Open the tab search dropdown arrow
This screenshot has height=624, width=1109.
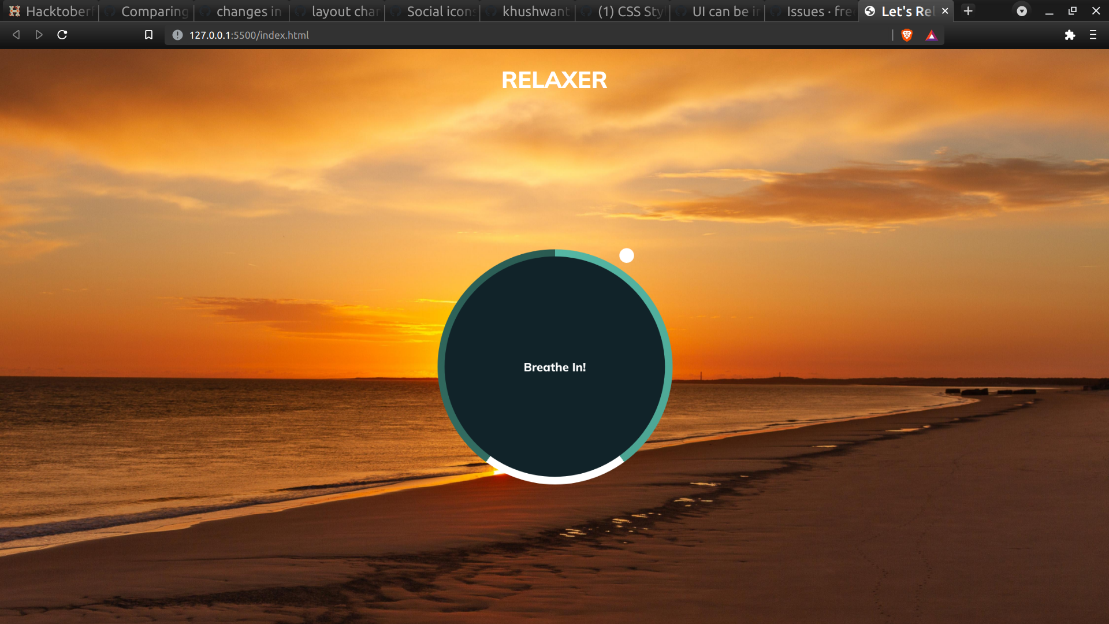pyautogui.click(x=1022, y=11)
